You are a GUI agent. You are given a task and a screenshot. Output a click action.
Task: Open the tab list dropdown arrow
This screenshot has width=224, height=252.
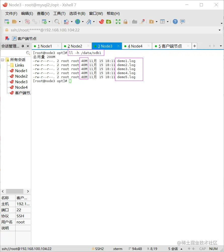coord(221,46)
